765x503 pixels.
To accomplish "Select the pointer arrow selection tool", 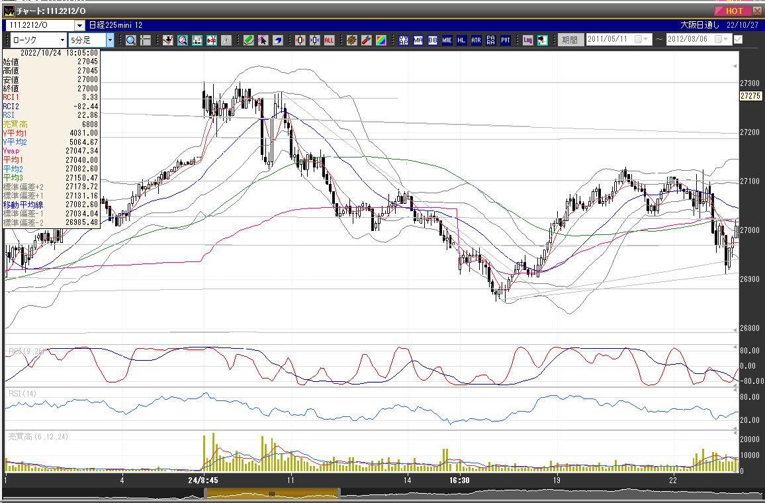I will coord(263,40).
